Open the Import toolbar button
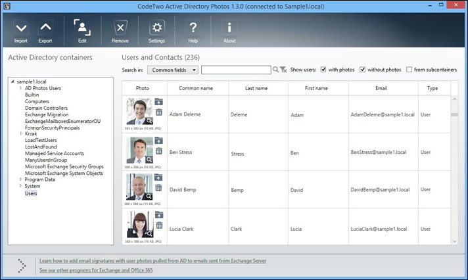This screenshot has width=468, height=280. tap(20, 32)
